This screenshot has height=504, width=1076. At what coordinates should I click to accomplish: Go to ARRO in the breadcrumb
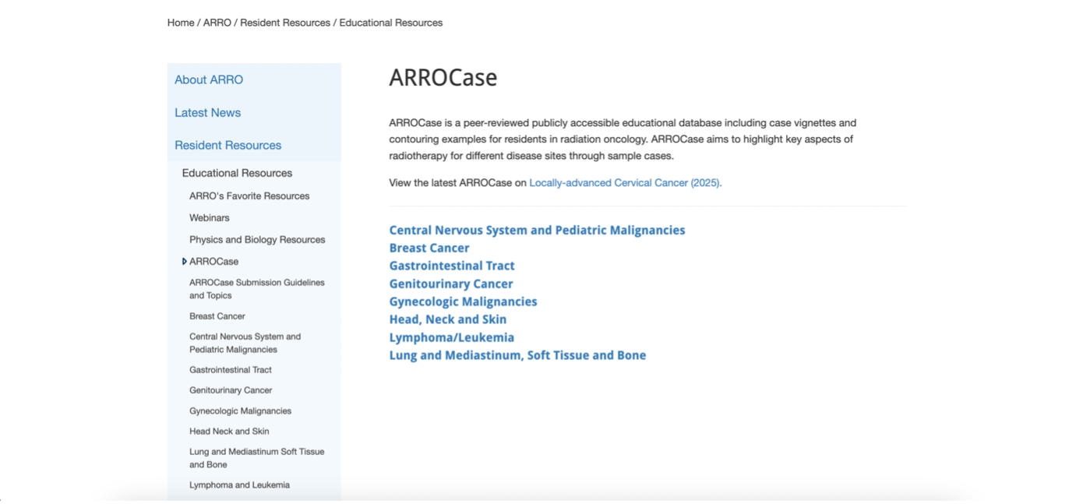[217, 23]
